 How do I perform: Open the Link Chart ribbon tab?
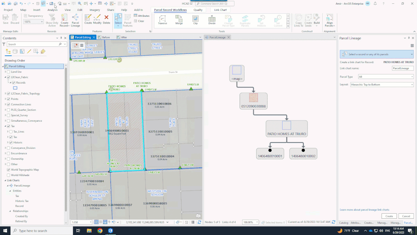click(220, 10)
